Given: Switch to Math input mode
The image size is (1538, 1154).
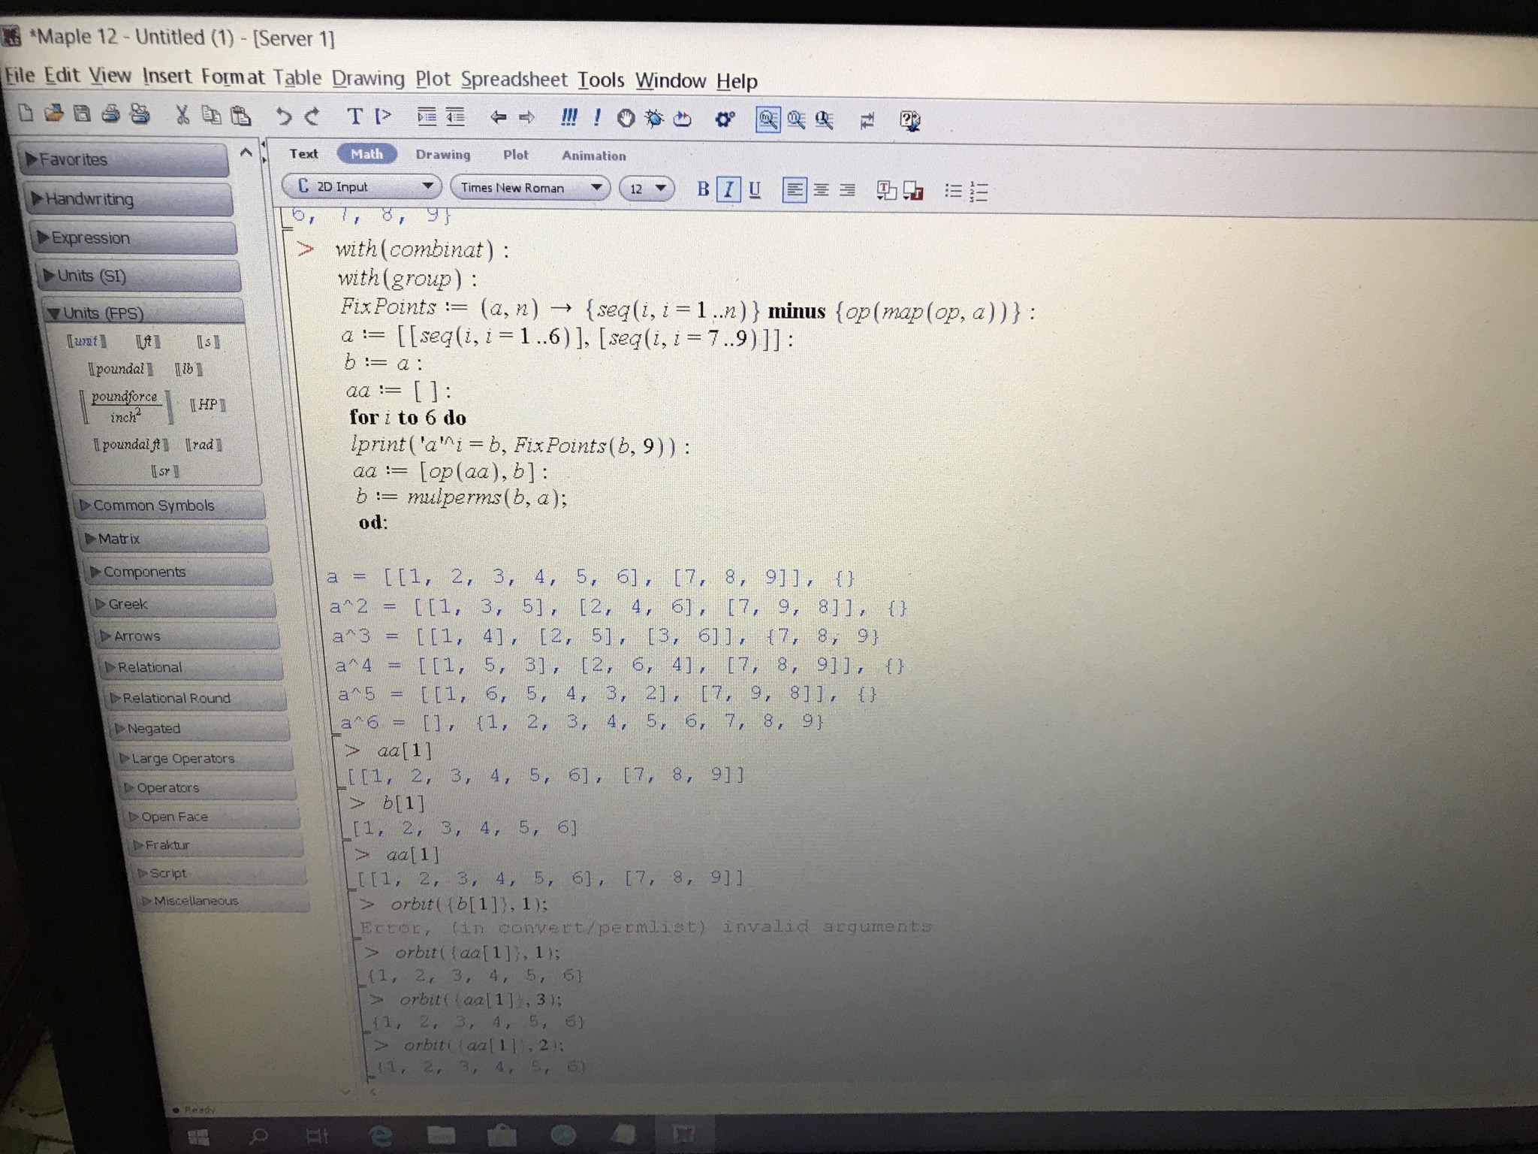Looking at the screenshot, I should pos(366,153).
